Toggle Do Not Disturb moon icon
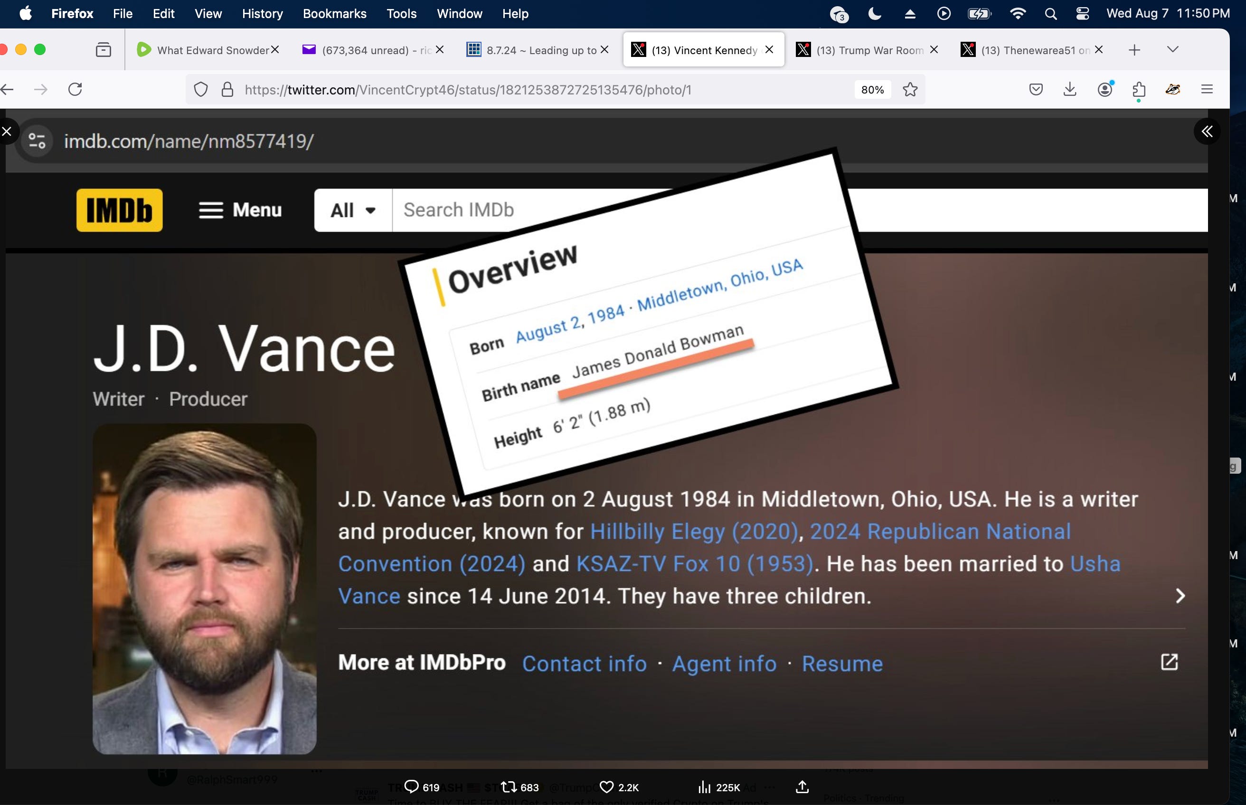Screen dimensions: 1246x805 tap(875, 14)
